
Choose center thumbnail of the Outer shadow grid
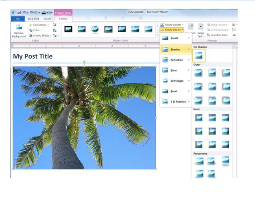point(212,87)
